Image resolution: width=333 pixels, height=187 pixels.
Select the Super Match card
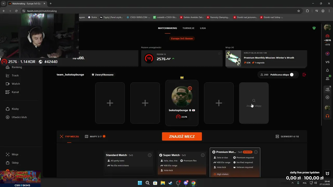(182, 163)
